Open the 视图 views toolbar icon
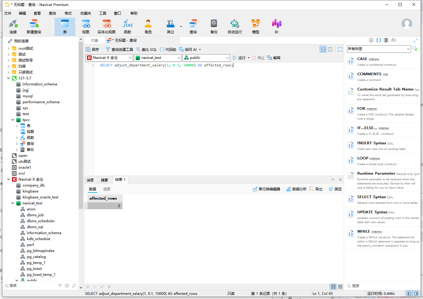Image resolution: width=423 pixels, height=299 pixels. [86, 27]
